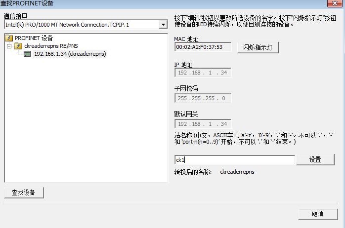Click the converted name text ckreaderrepns
The height and width of the screenshot is (228, 345).
(x=237, y=172)
